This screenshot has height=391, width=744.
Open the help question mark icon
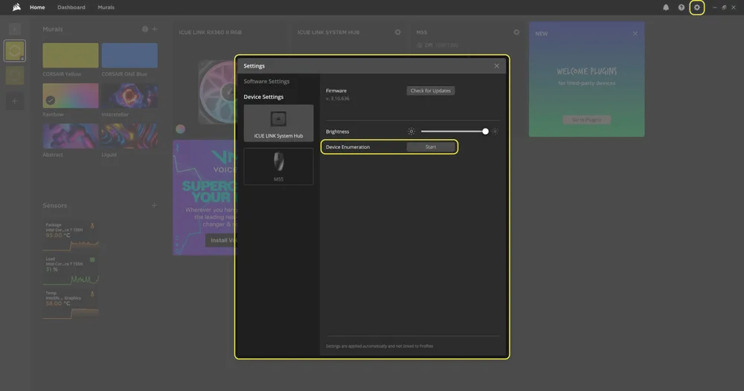click(682, 7)
